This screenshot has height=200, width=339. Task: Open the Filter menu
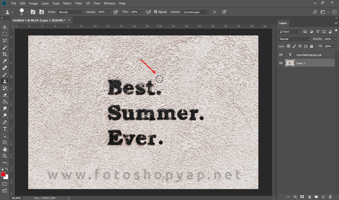coord(79,3)
